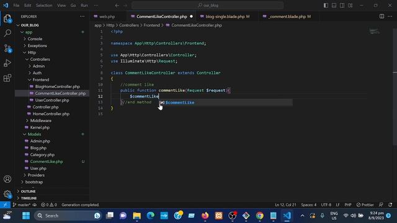
Task: Click the remote window status bar icon
Action: pyautogui.click(x=5, y=205)
